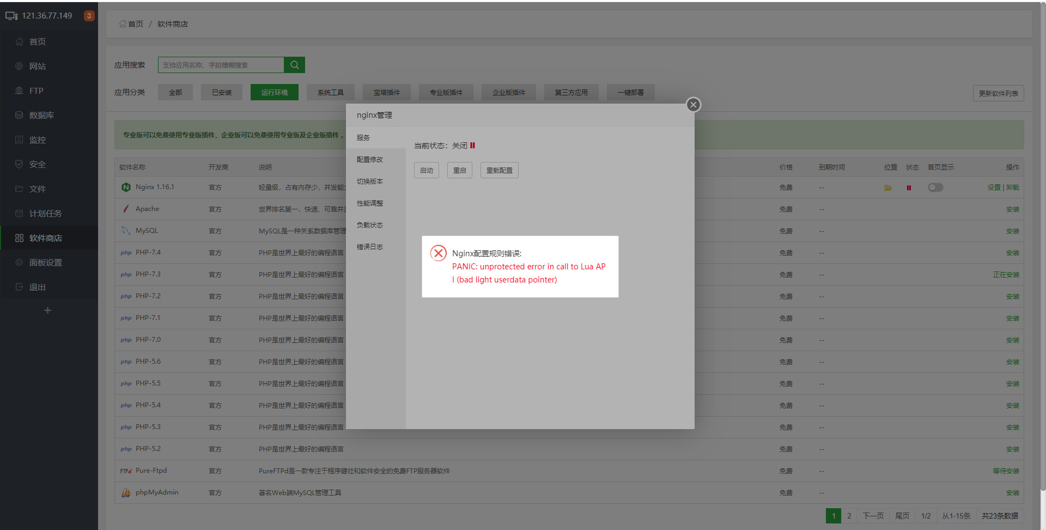Switch to 性能调整 tab
The image size is (1046, 530).
pyautogui.click(x=370, y=203)
